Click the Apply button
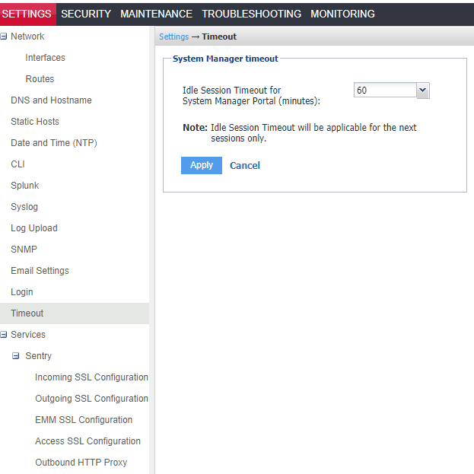Screen dimensions: 474x474 tap(202, 165)
